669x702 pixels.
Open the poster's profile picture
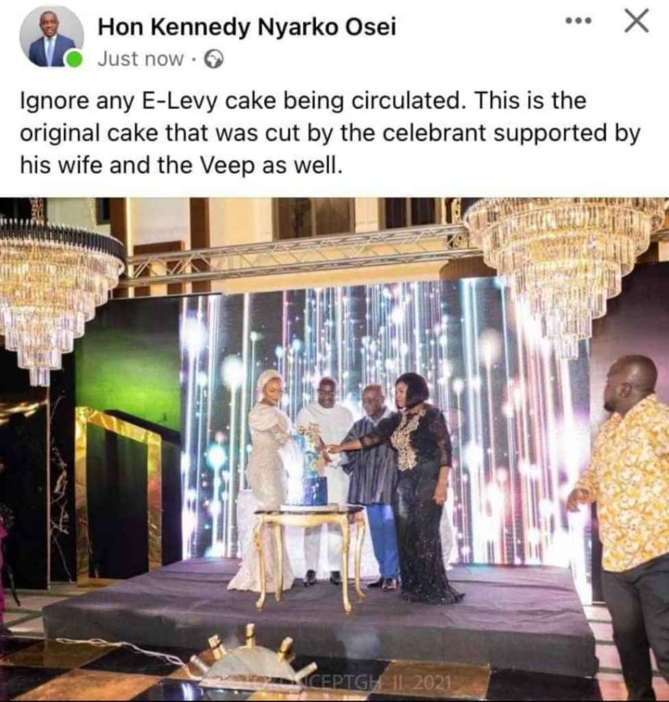pyautogui.click(x=50, y=38)
